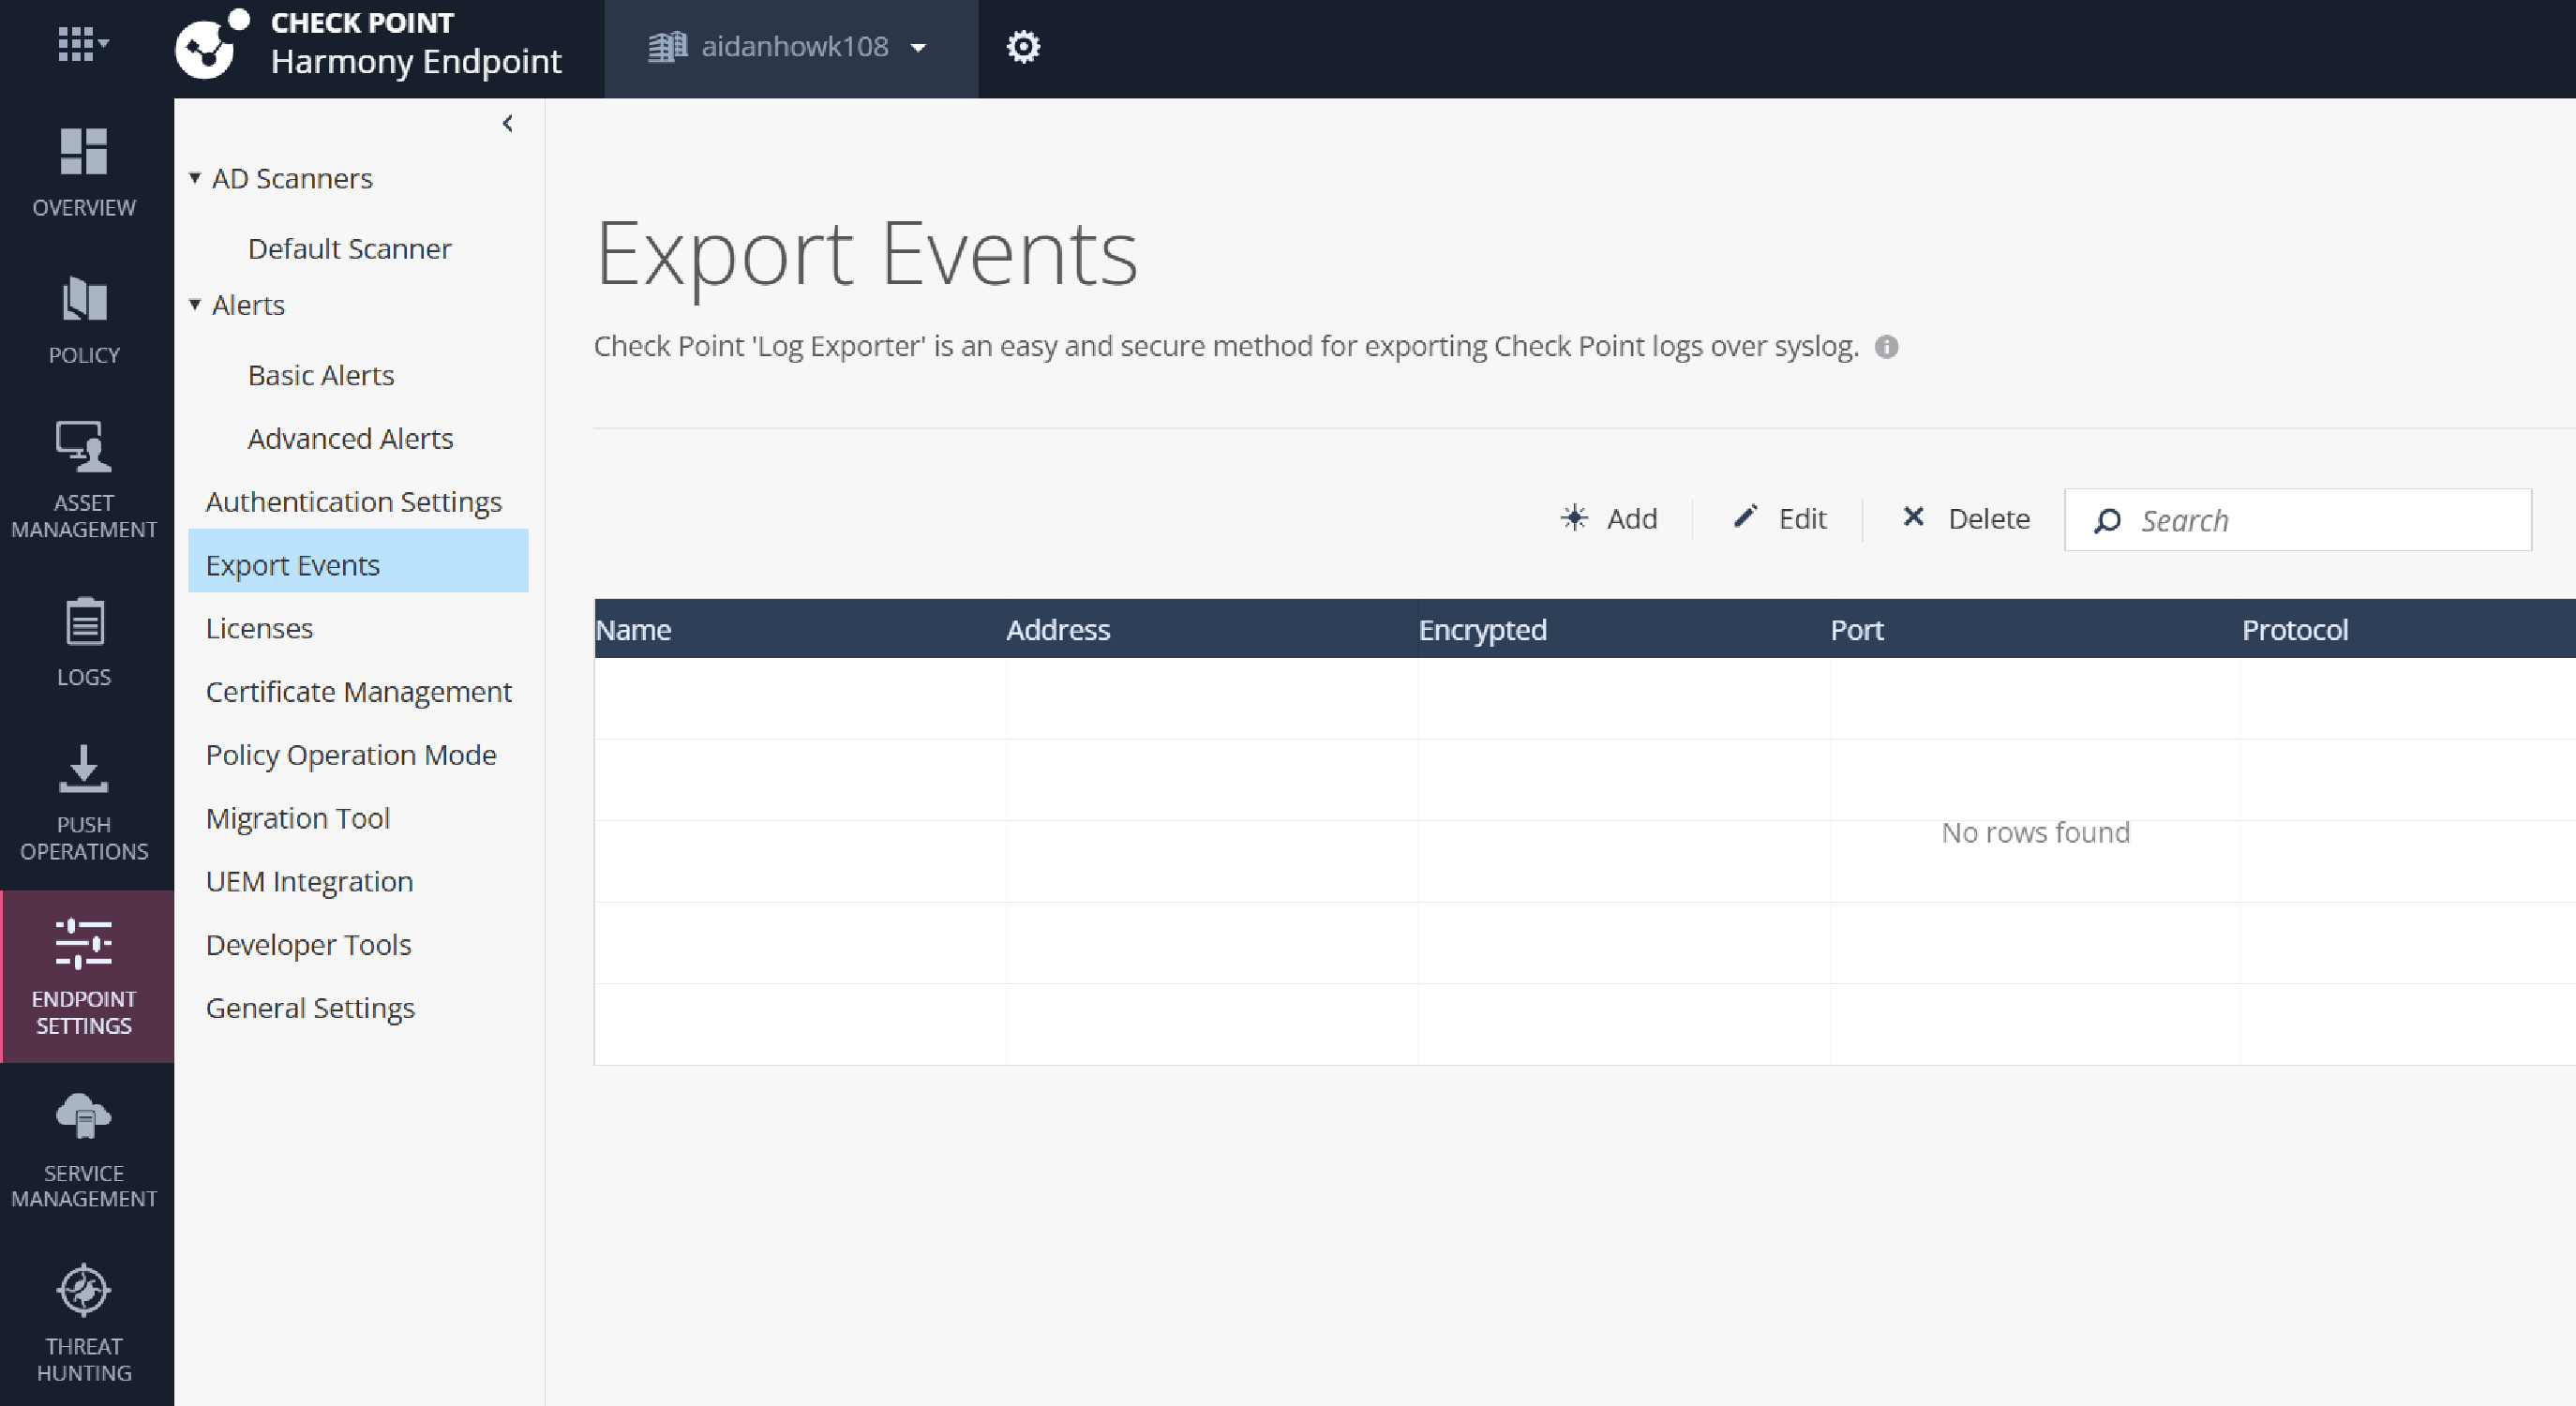Click the info icon next to Log Exporter description
Image resolution: width=2576 pixels, height=1406 pixels.
[1887, 347]
